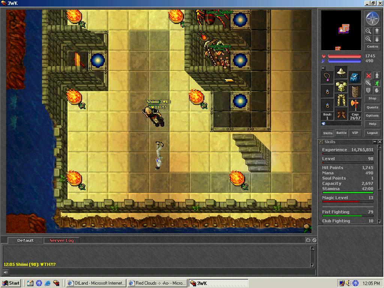
Task: Open the blue backpack container
Action: coord(355,78)
